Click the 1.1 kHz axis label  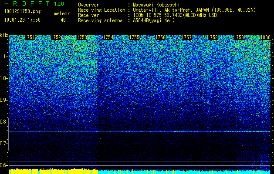tap(3, 57)
